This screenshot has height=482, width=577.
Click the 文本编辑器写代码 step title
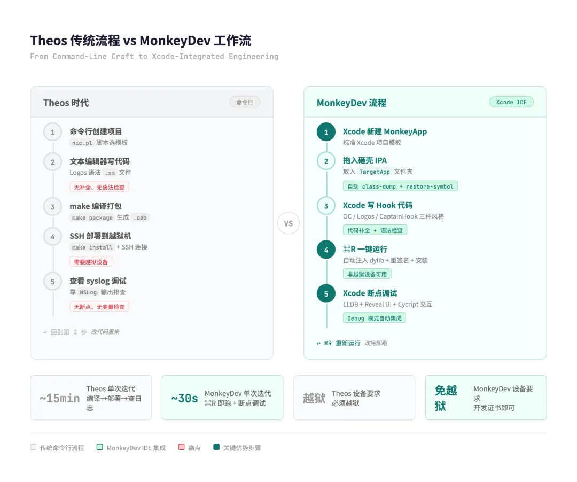pyautogui.click(x=99, y=161)
